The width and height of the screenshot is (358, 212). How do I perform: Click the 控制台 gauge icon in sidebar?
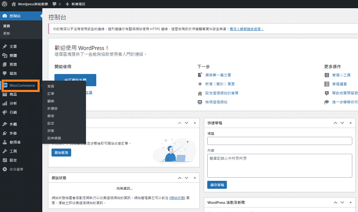tap(5, 16)
